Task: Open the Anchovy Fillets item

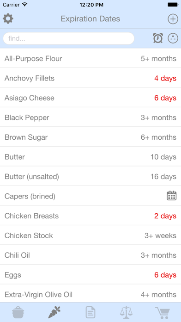Action: (90, 79)
